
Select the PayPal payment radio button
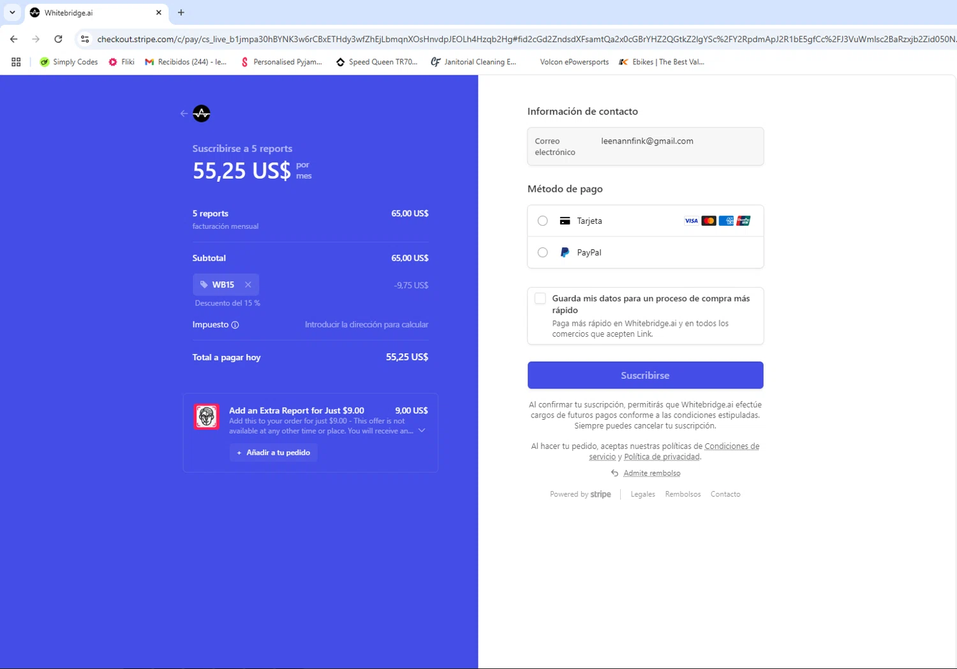pos(542,253)
